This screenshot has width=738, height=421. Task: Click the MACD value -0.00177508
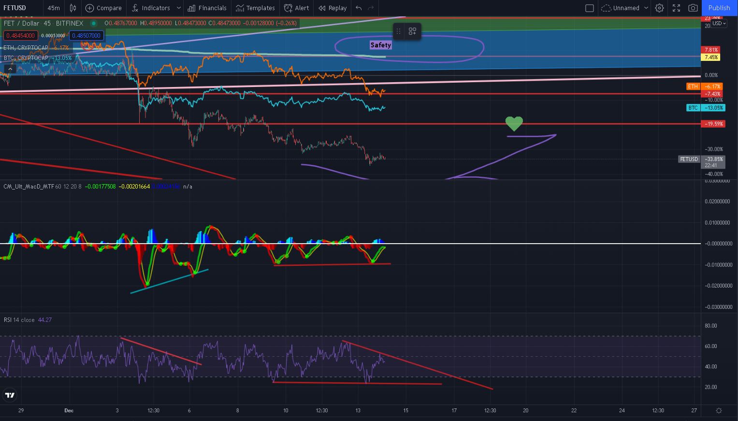(x=101, y=186)
